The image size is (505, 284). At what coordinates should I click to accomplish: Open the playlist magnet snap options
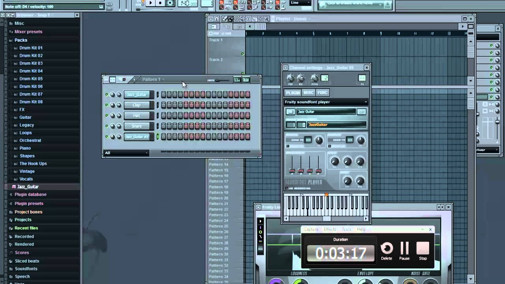(217, 19)
